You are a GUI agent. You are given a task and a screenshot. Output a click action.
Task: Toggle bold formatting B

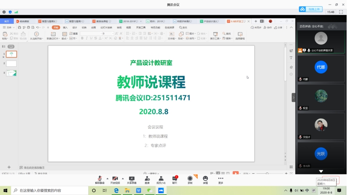tap(82, 38)
